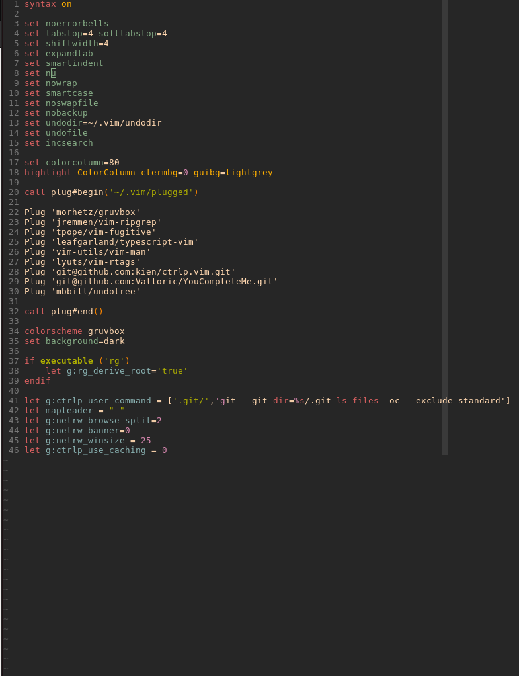Click the YouCompleteMe.git plugin line
This screenshot has height=676, width=519.
[x=151, y=282]
